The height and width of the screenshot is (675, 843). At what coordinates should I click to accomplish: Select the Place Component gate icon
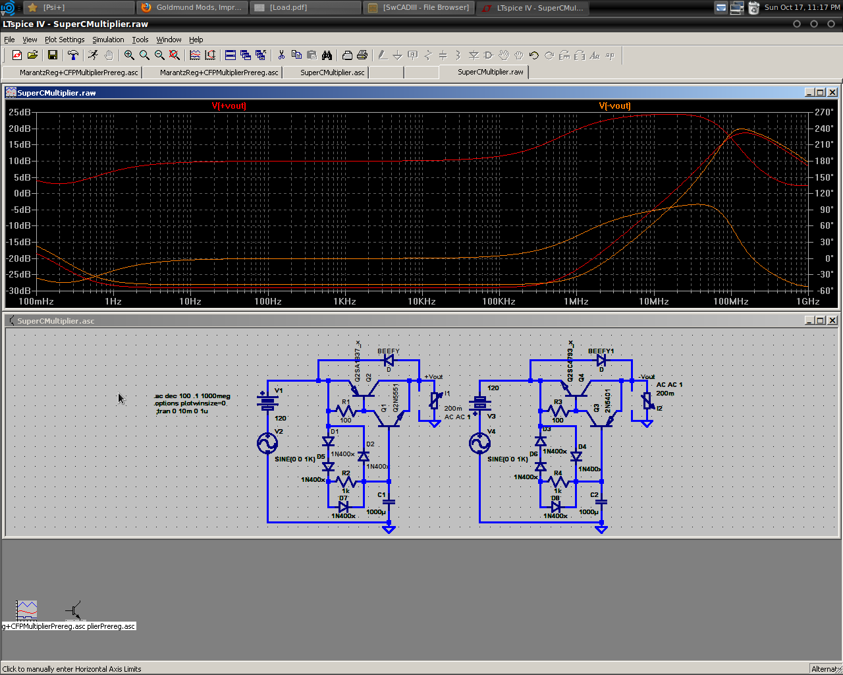pyautogui.click(x=489, y=55)
